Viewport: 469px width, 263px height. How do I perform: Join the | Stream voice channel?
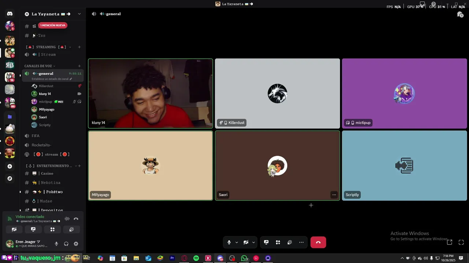(x=53, y=54)
